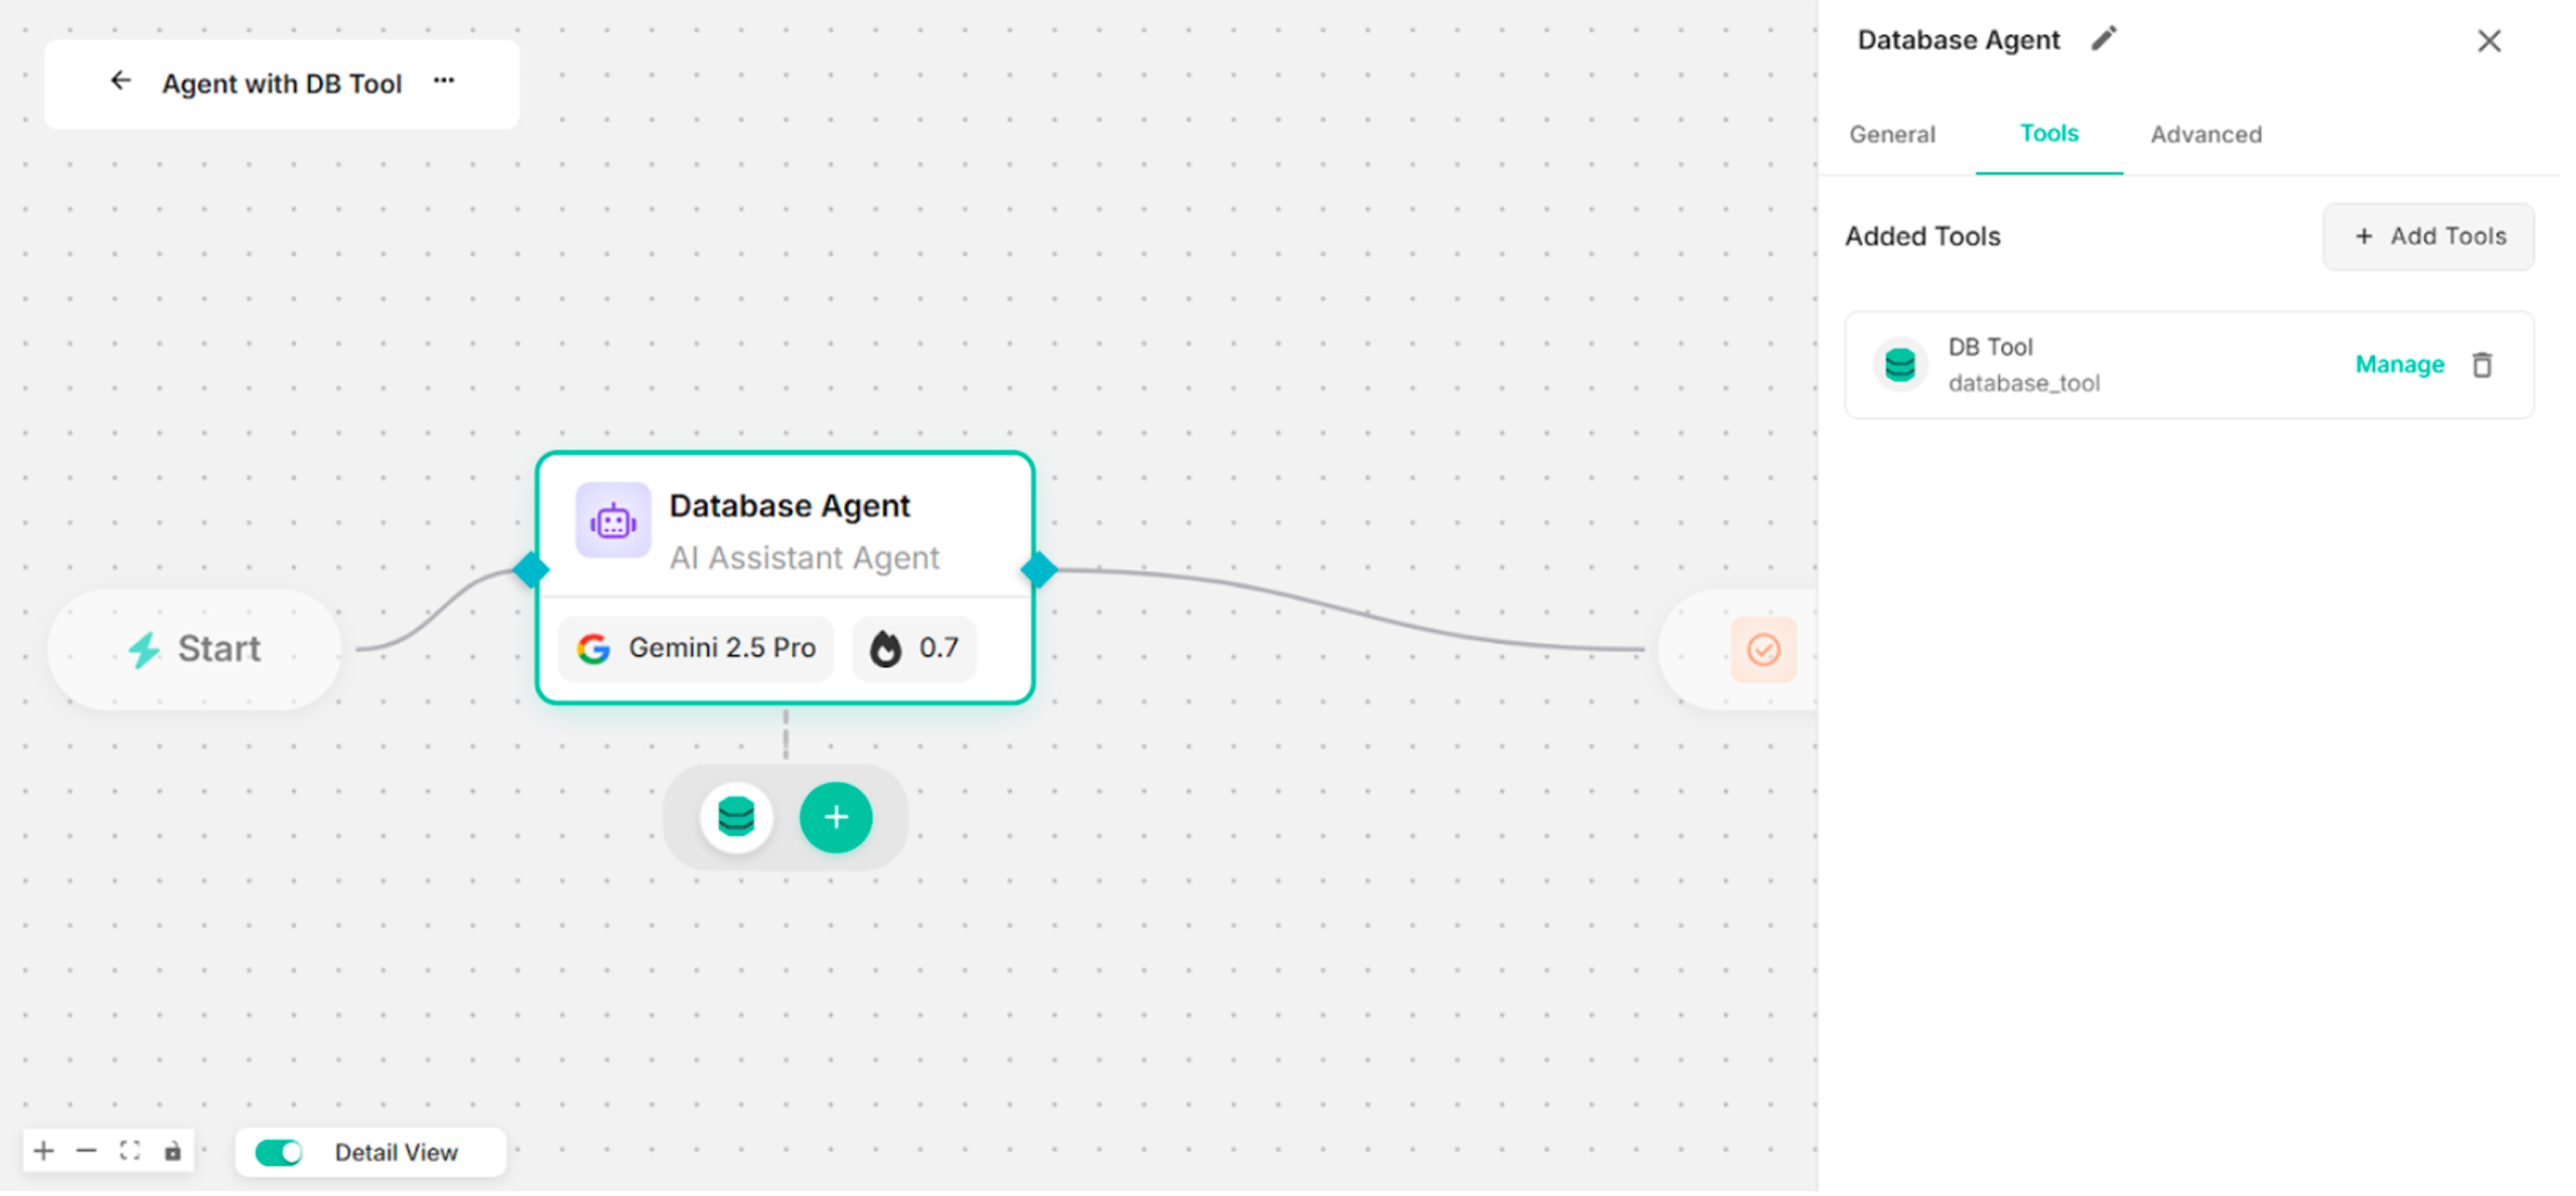2576x1196 pixels.
Task: Click the Add Tools button
Action: click(x=2429, y=237)
